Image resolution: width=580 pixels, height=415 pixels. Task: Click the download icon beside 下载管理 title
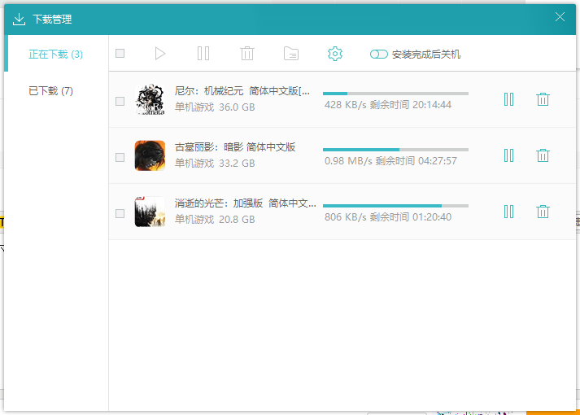click(19, 20)
